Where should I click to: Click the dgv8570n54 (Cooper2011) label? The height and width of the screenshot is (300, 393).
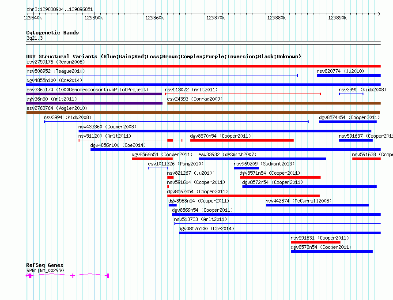(x=220, y=136)
